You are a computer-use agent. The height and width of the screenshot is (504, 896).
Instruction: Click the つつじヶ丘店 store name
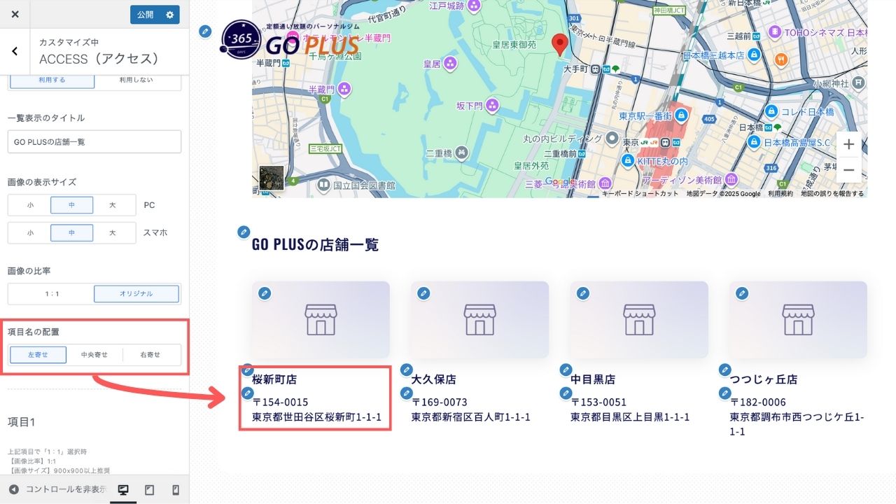tap(764, 379)
